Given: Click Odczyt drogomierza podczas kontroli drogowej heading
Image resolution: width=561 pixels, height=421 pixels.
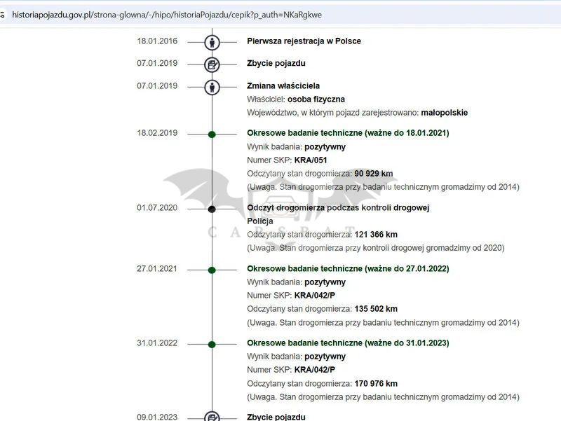Looking at the screenshot, I should (338, 208).
